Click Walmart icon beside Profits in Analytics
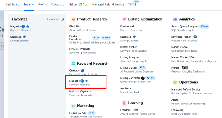 tap(186, 68)
